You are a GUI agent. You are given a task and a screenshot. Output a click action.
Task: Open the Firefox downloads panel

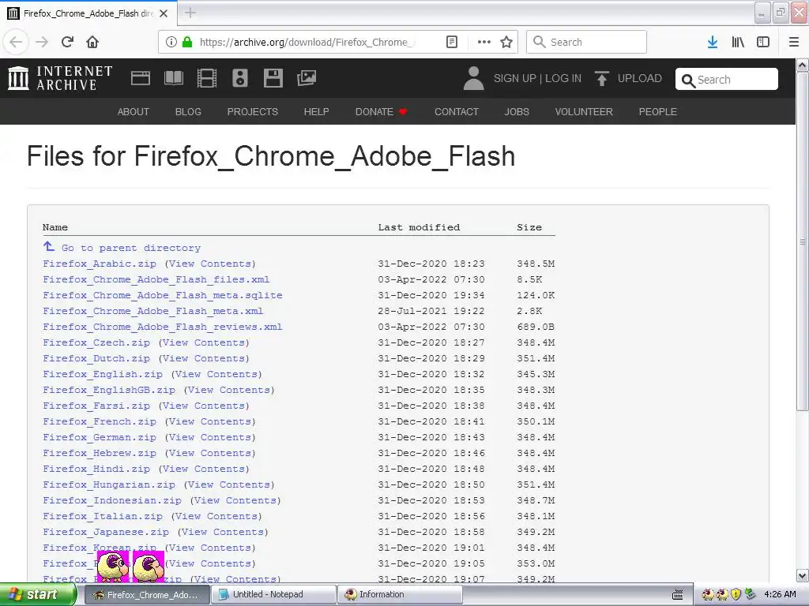713,42
